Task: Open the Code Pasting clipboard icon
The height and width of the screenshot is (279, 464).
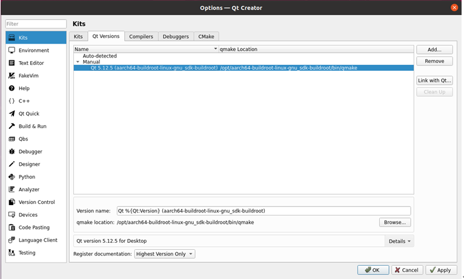Action: coord(12,228)
